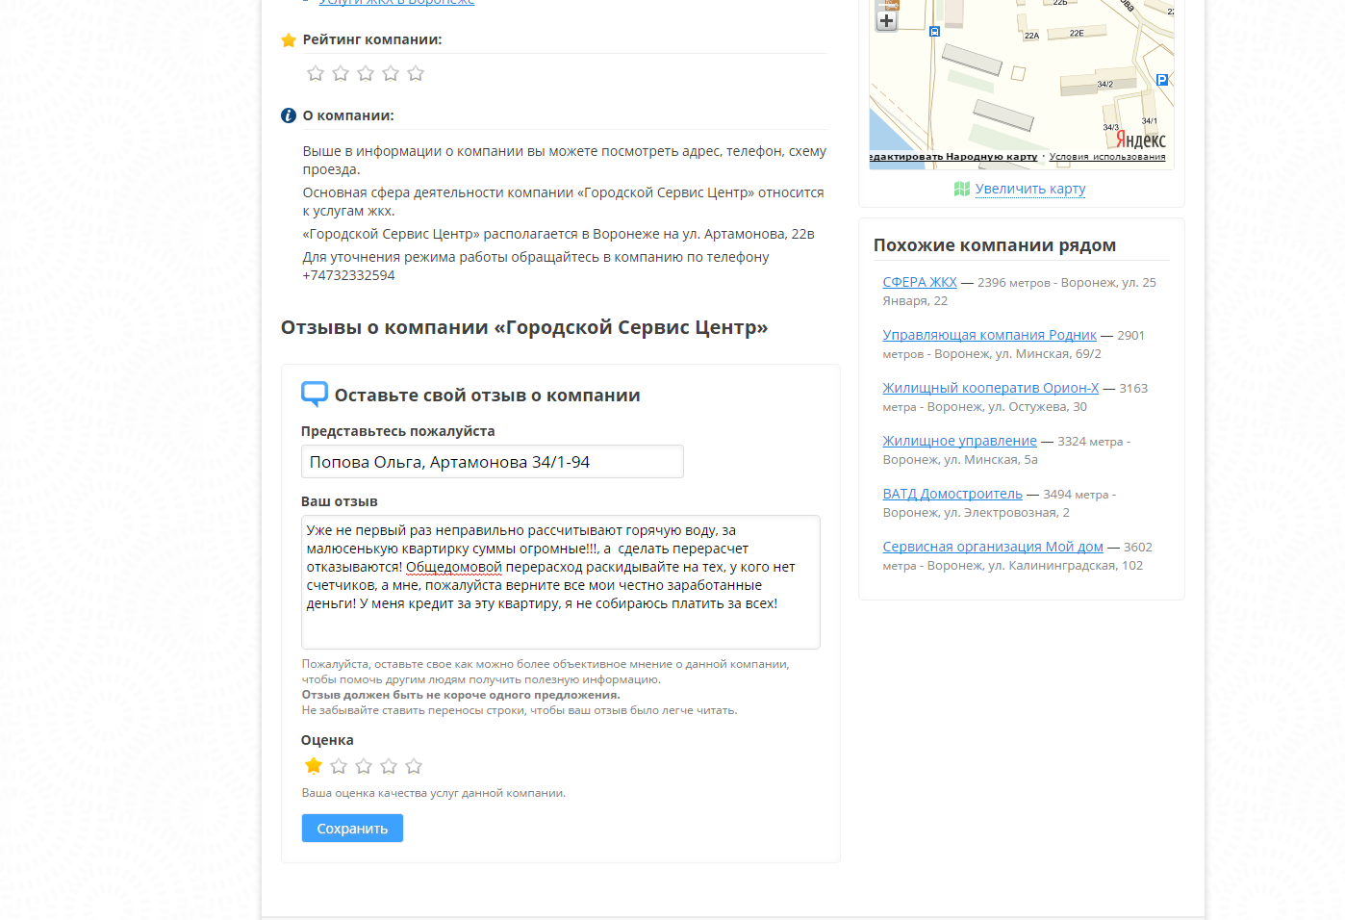Screen dimensions: 1345x920
Task: Click the fifth star in company rating
Action: tap(416, 73)
